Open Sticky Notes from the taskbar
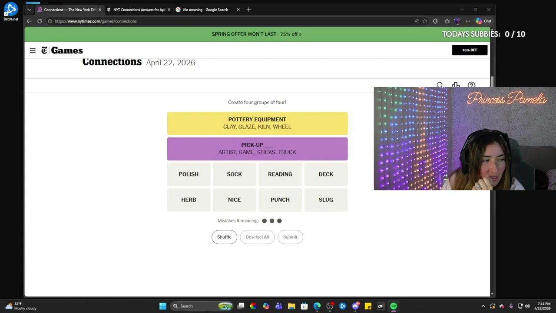This screenshot has height=313, width=556. click(368, 306)
